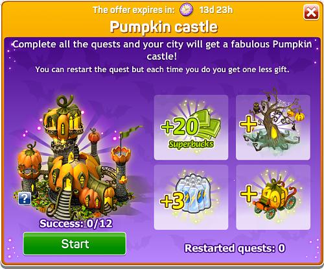The height and width of the screenshot is (269, 324).
Task: Click the Success 0/12 progress counter
Action: pos(76,224)
